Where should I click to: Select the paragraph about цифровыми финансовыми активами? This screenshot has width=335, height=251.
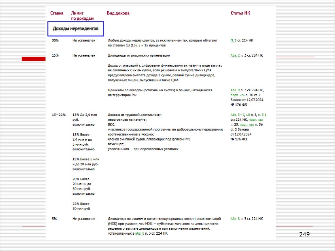click(x=165, y=73)
